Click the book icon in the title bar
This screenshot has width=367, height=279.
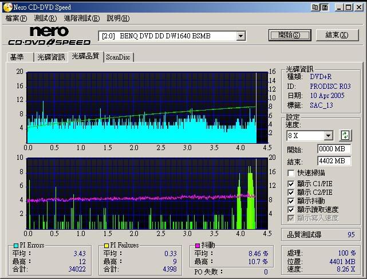[316, 6]
